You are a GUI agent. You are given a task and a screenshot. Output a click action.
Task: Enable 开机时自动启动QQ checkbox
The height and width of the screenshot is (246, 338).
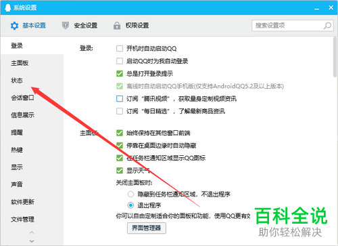tap(120, 49)
